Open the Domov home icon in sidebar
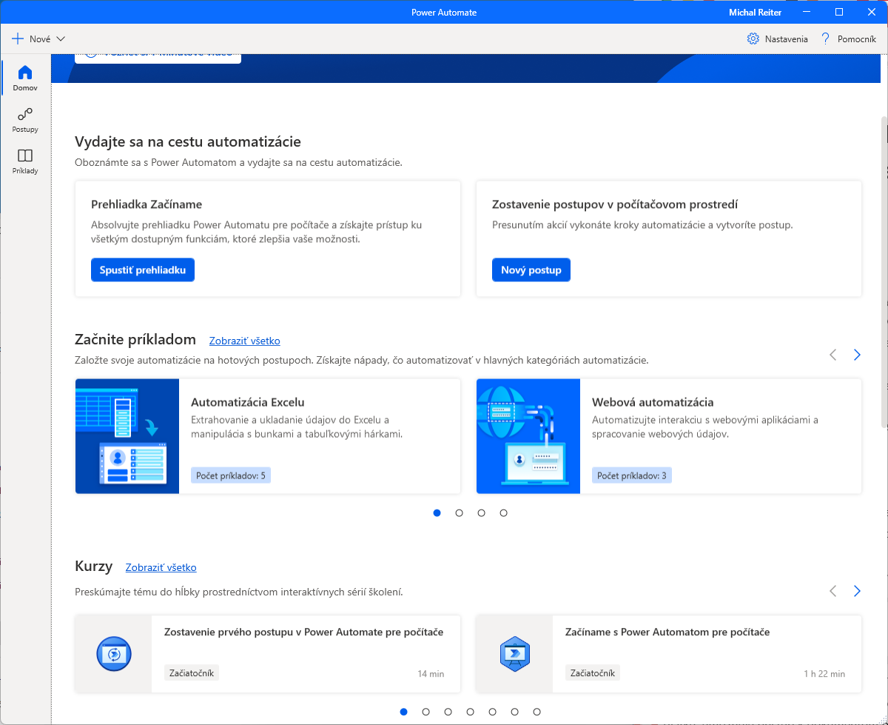The image size is (888, 725). click(25, 73)
